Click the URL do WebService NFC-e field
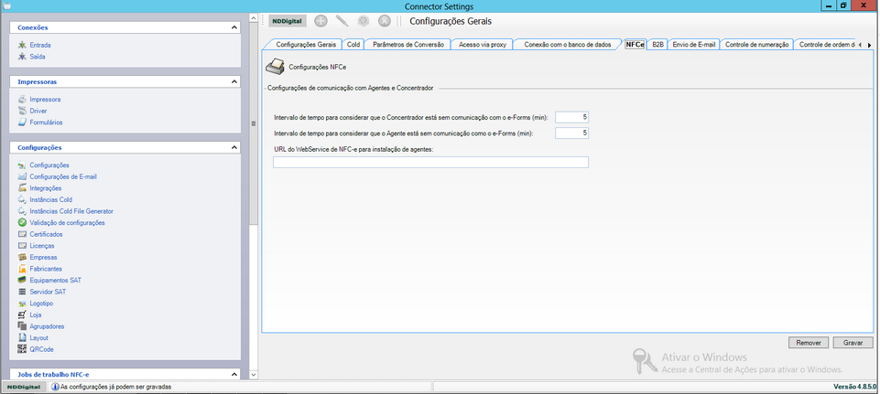 click(x=430, y=163)
